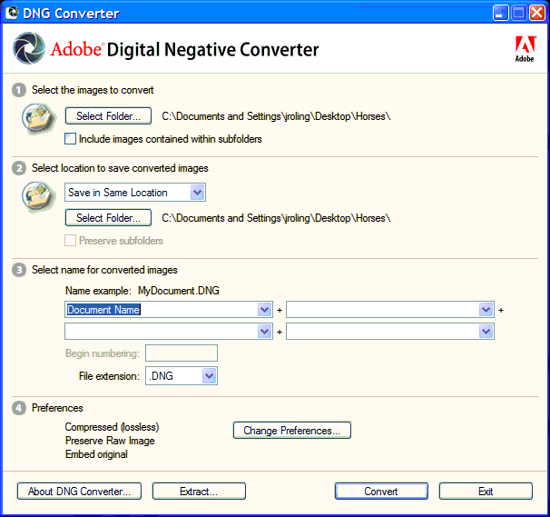Screen dimensions: 550x517
Task: Start conversion with the Convert button
Action: click(381, 492)
